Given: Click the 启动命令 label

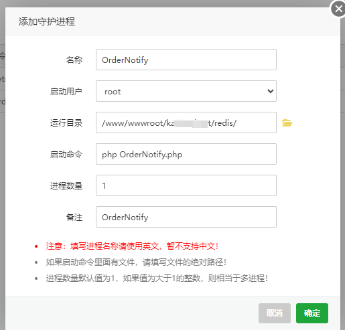Looking at the screenshot, I should [66, 155].
